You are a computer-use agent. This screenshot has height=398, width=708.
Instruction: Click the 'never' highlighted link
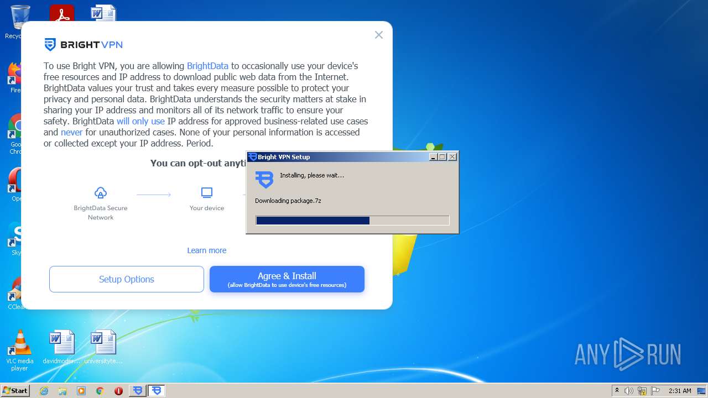(71, 132)
